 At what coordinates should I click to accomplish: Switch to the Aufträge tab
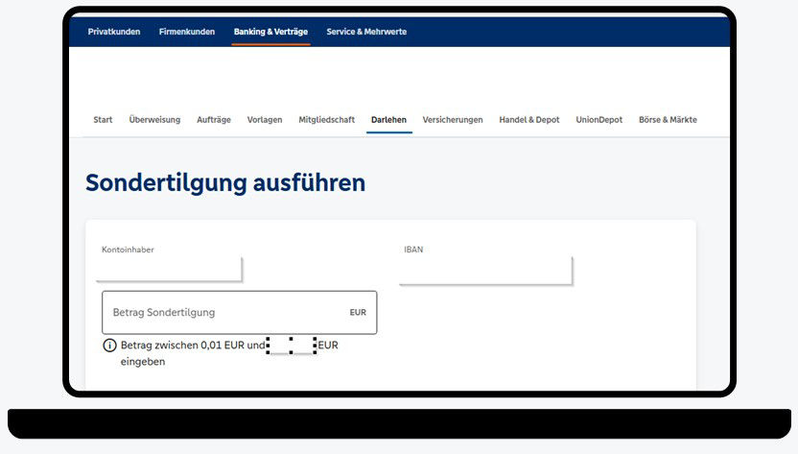point(214,120)
